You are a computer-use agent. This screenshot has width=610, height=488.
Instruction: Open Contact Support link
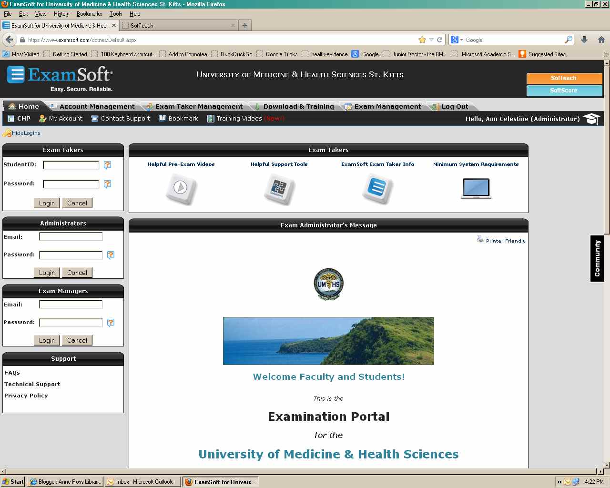(121, 119)
